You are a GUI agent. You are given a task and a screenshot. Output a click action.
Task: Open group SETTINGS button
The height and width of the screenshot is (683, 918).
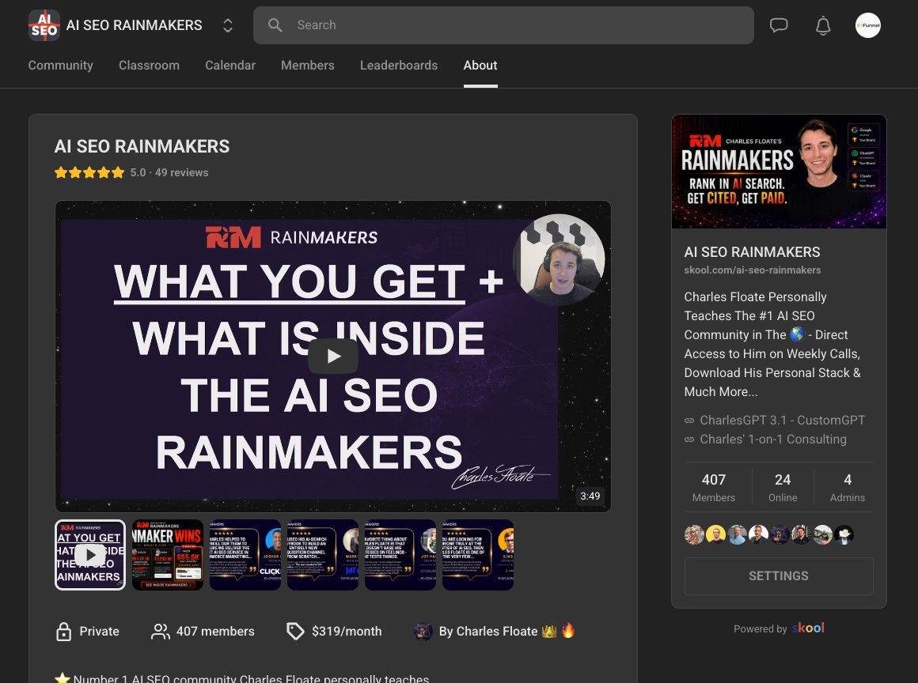coord(779,576)
